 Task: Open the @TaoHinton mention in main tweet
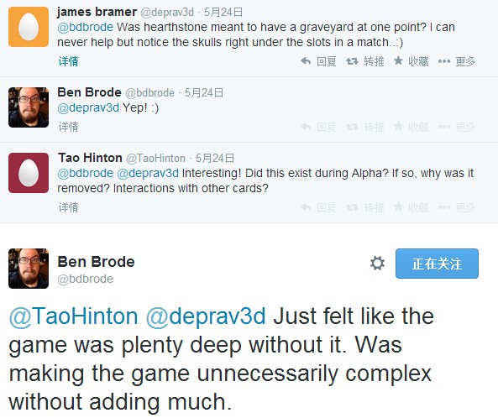(x=73, y=316)
